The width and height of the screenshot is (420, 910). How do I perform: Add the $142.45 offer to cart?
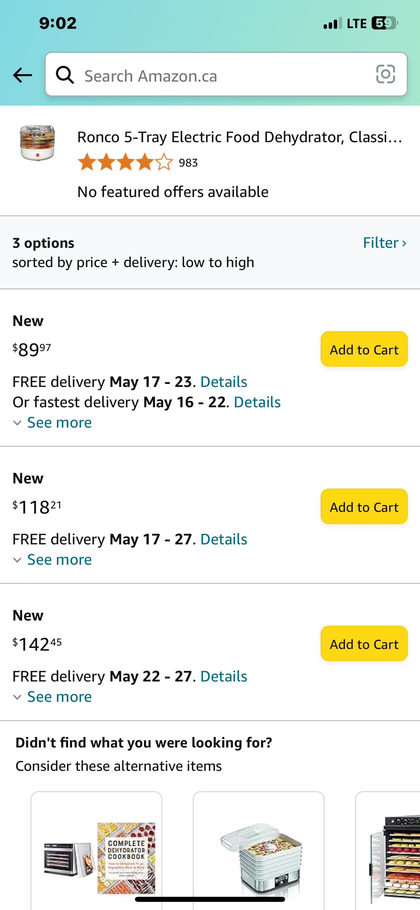364,644
